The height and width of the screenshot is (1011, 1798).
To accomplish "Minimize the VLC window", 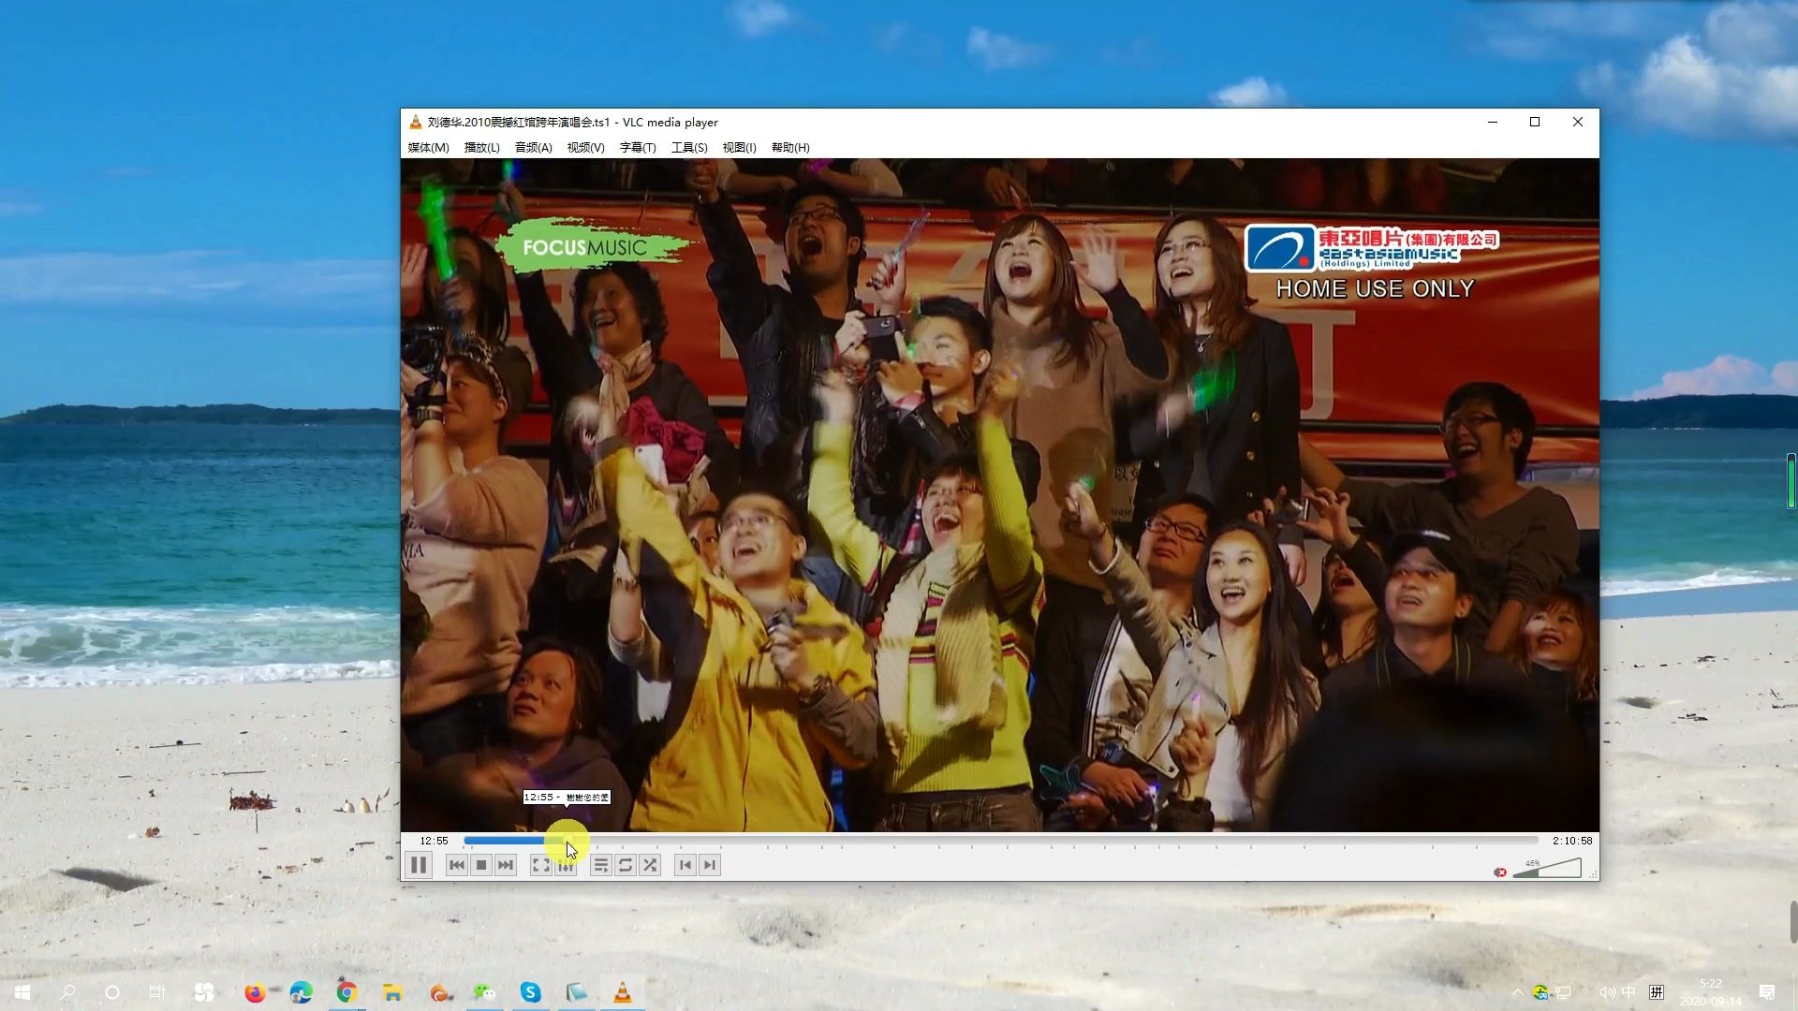I will click(1493, 122).
